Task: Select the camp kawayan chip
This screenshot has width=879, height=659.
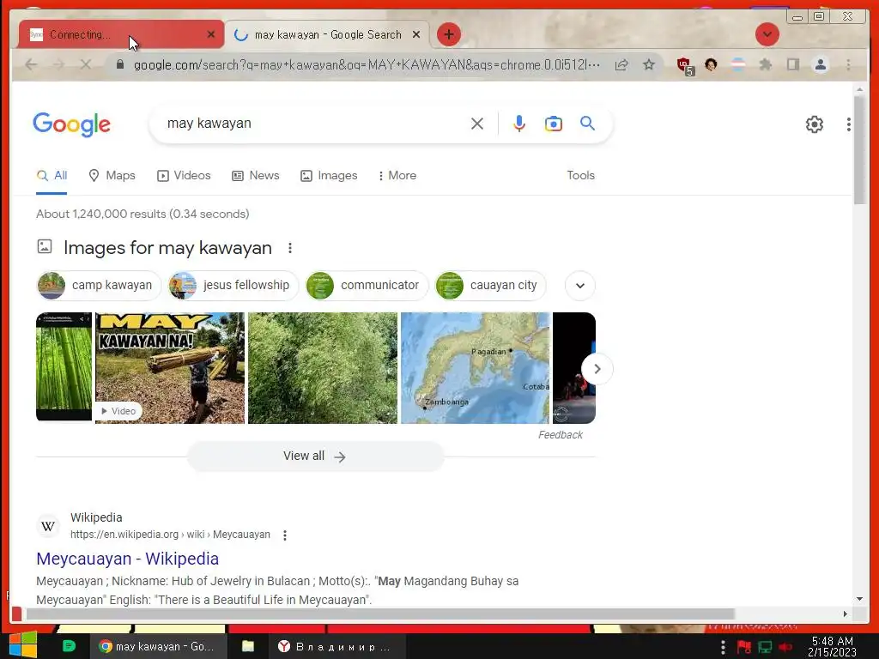Action: (99, 285)
